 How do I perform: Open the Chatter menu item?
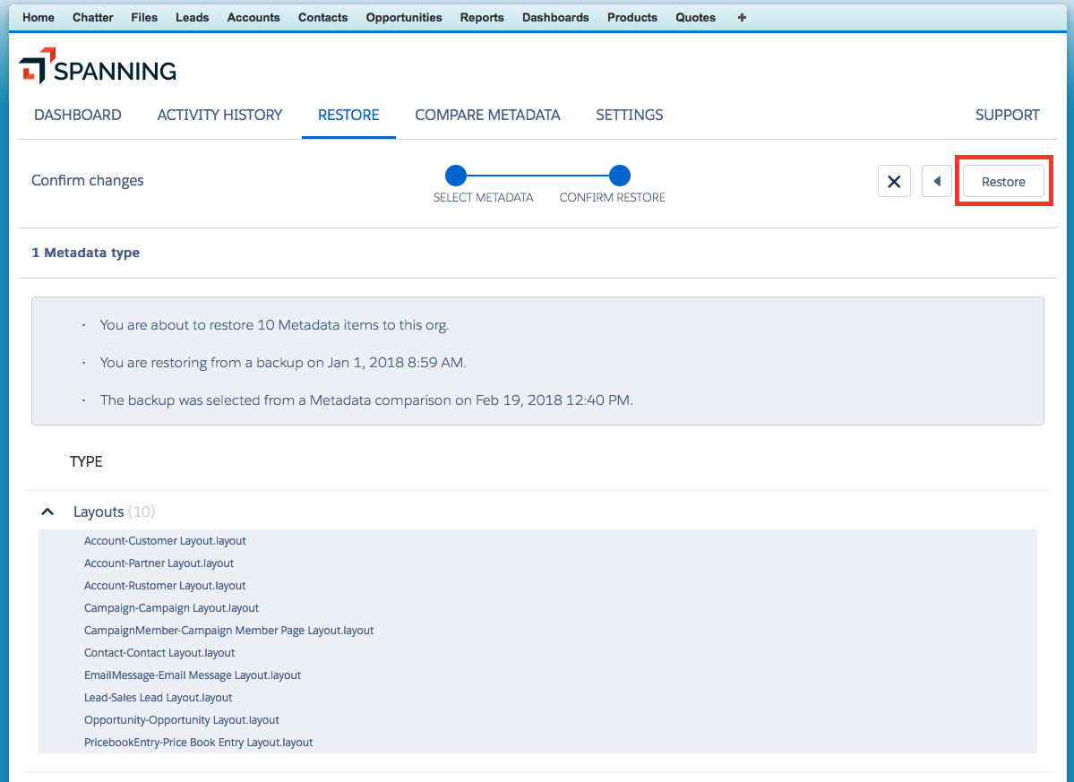coord(92,17)
